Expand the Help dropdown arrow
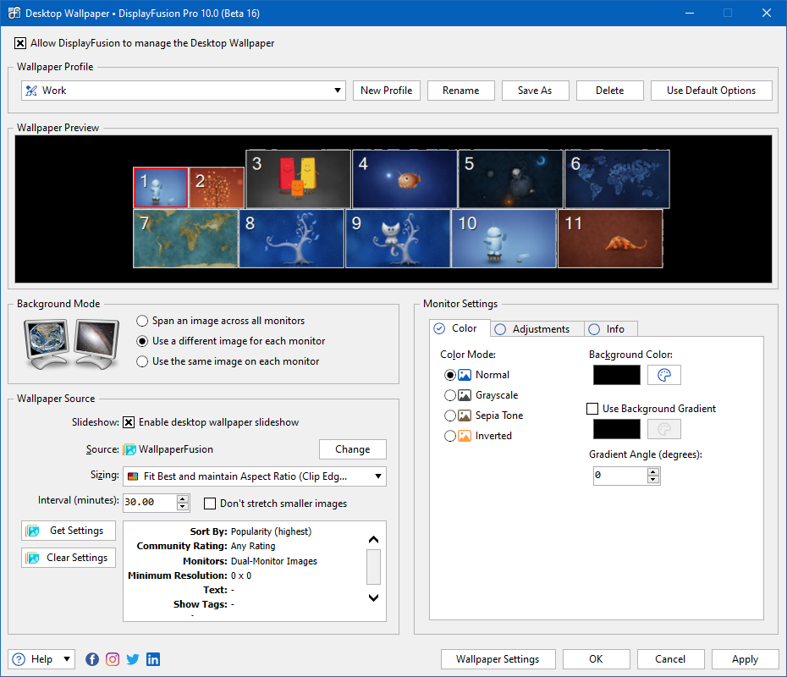Viewport: 787px width, 677px height. coord(67,659)
